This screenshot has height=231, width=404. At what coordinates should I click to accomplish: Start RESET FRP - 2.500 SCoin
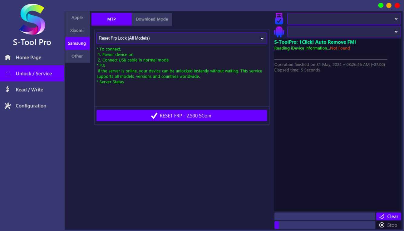pyautogui.click(x=182, y=116)
